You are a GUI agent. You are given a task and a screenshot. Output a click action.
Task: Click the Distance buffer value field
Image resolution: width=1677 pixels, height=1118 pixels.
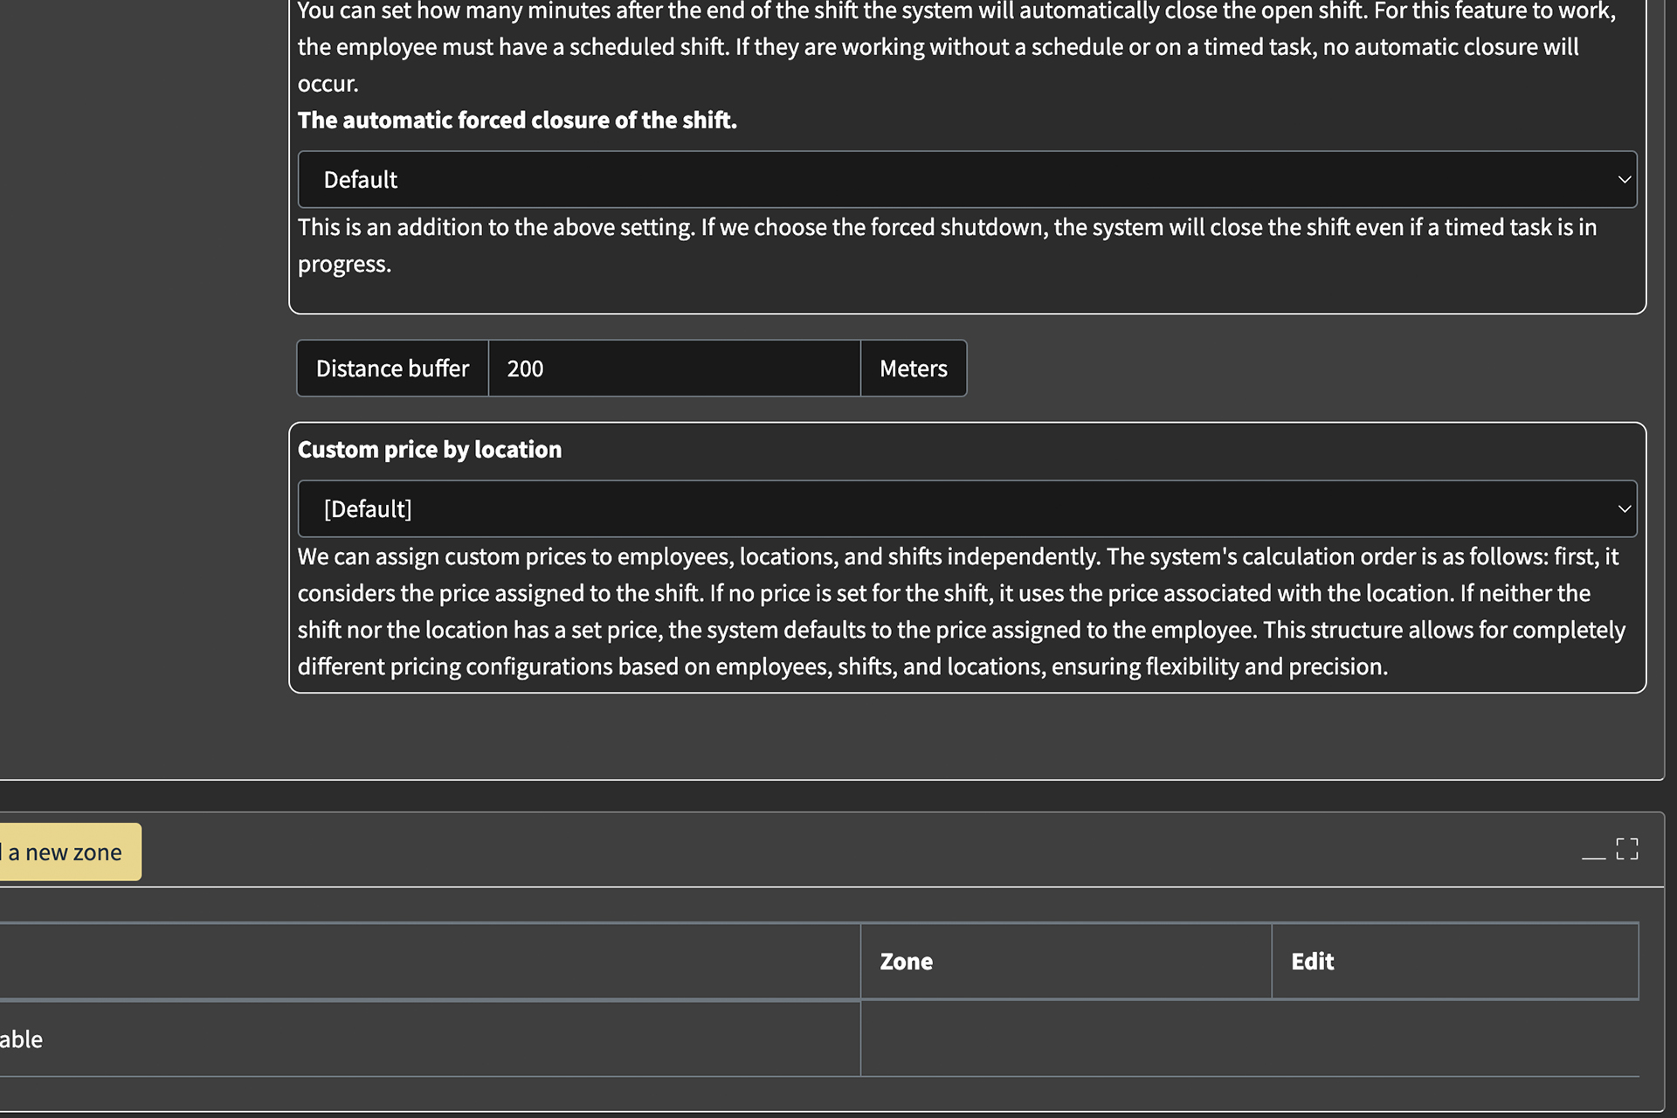674,369
